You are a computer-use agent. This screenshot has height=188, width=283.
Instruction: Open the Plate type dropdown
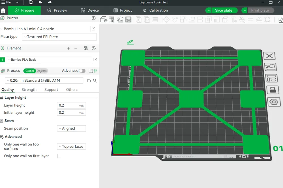click(59, 37)
